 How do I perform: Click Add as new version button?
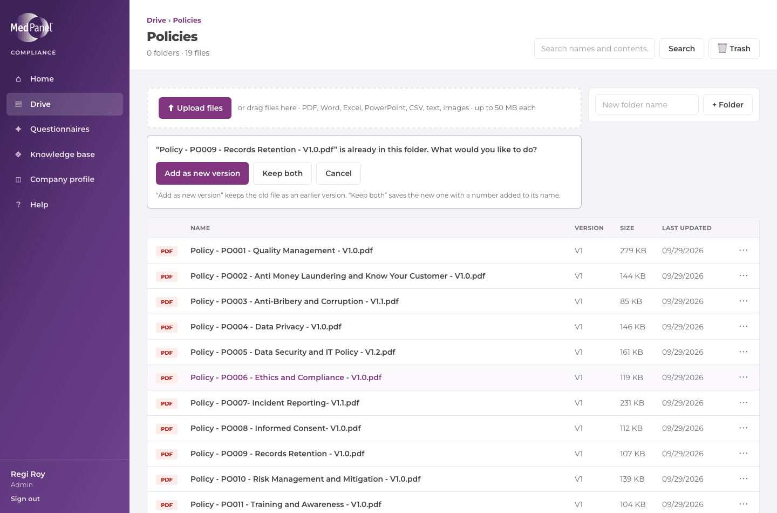pos(202,173)
